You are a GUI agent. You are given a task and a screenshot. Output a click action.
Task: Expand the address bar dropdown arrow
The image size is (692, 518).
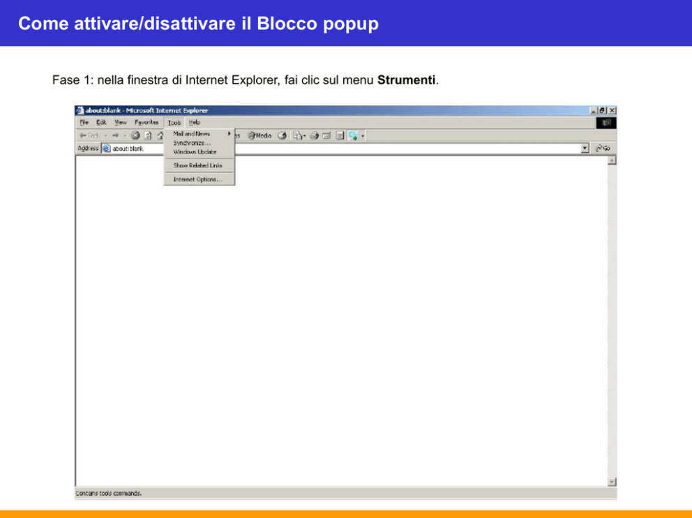(585, 148)
